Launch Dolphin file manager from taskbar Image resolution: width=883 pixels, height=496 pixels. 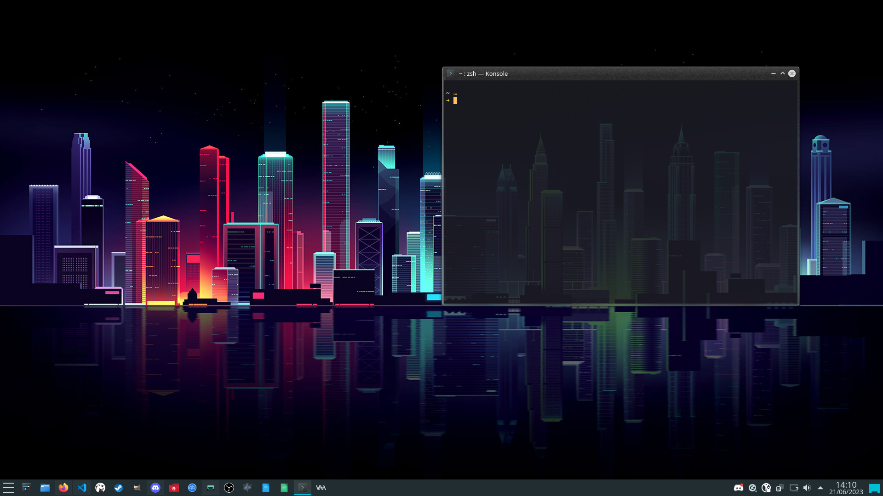45,488
